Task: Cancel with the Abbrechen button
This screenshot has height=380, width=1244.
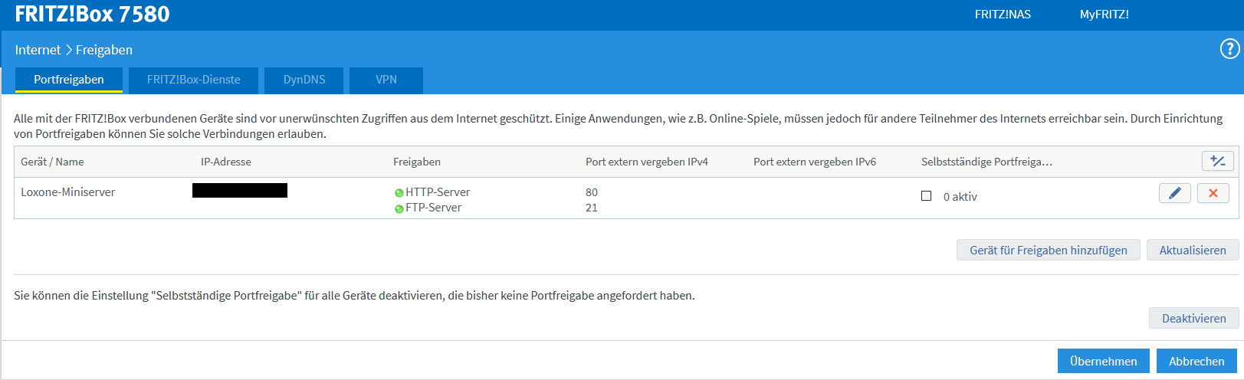Action: click(x=1196, y=361)
